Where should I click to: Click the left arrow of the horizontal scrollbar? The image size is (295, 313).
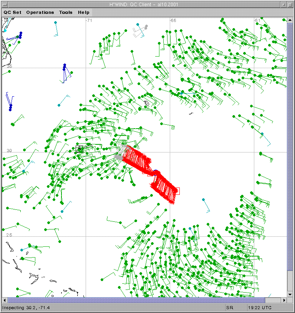pyautogui.click(x=5, y=300)
